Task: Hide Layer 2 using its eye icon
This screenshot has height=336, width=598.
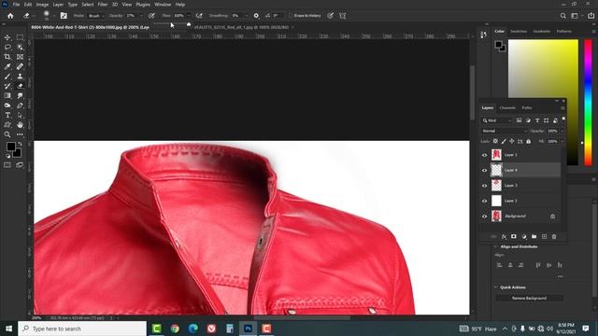Action: point(484,201)
